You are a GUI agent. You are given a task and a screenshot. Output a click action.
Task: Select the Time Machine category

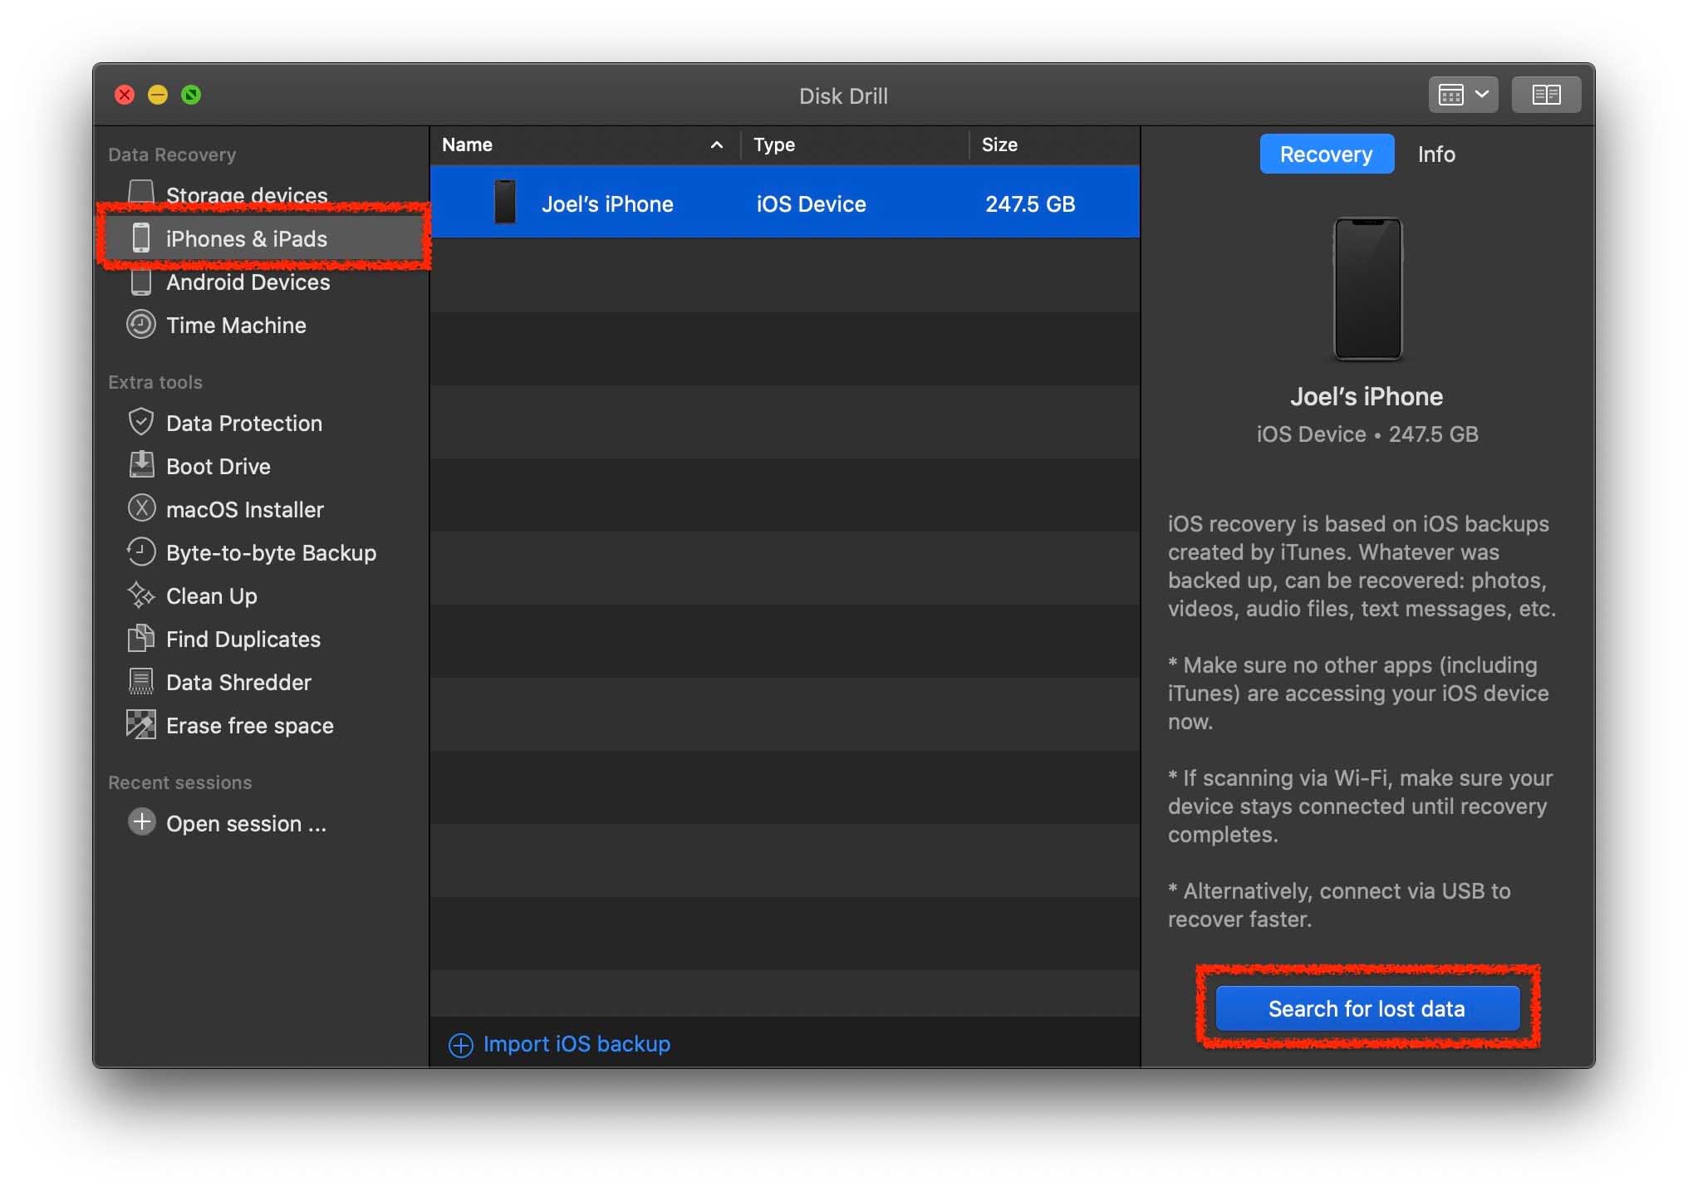pyautogui.click(x=236, y=324)
